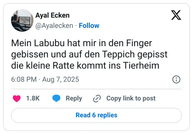Open Ayal Ecken's profile avatar
Screen dimensions: 193x134
[x=22, y=20]
